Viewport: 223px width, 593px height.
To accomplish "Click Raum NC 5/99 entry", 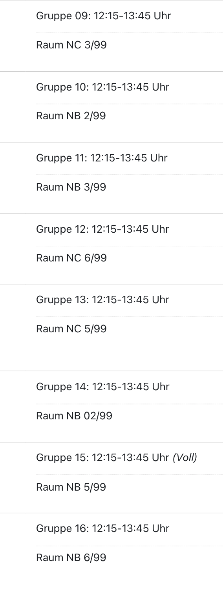I will [71, 329].
